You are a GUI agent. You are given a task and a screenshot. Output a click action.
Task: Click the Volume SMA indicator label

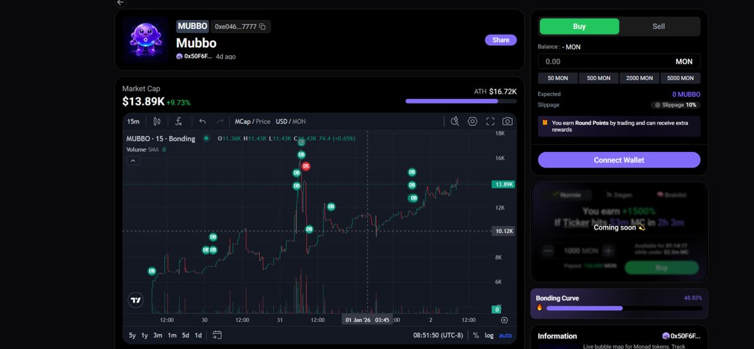pos(143,149)
